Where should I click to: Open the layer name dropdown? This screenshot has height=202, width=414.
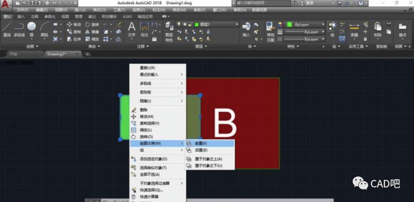208,25
